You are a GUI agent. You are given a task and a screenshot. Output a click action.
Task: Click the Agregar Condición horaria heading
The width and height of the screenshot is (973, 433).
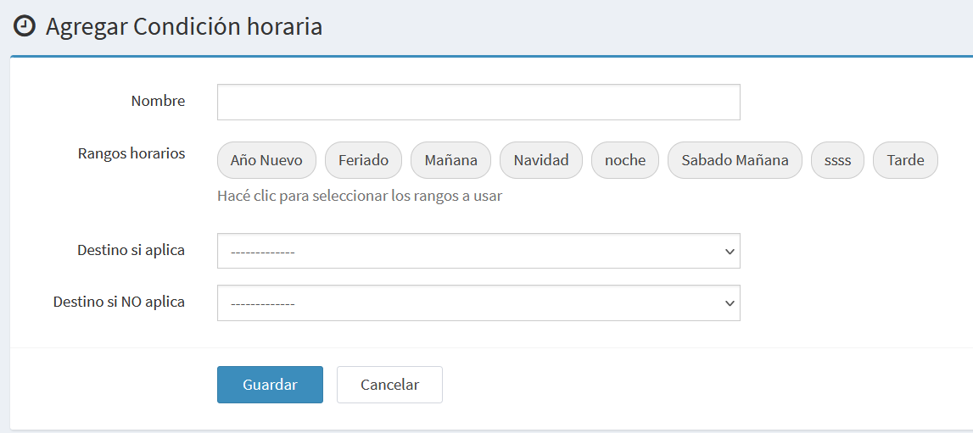tap(184, 26)
